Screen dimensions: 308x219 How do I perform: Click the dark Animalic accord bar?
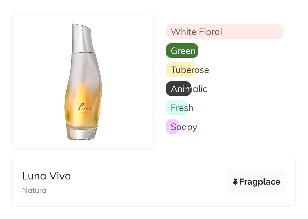pyautogui.click(x=178, y=89)
